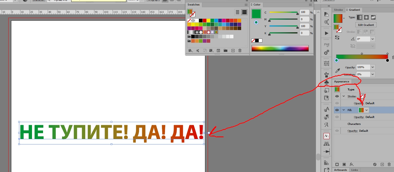Duplicate selected item in Appearance panel

pos(382,164)
